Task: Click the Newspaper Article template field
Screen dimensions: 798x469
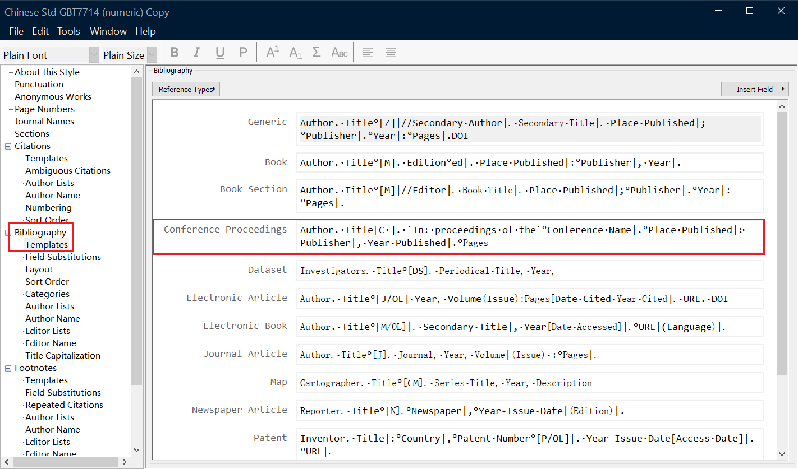Action: click(x=530, y=411)
